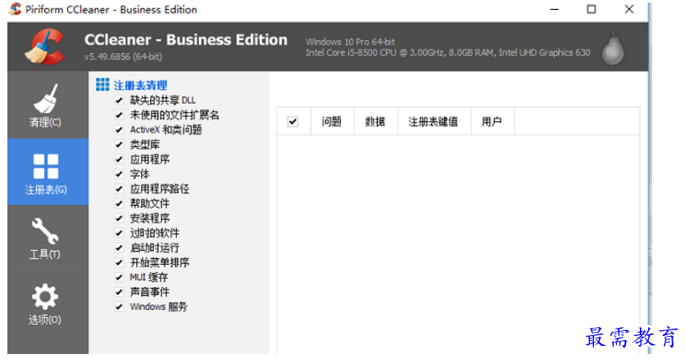Click the Windows 10 Pro 64-bit text
This screenshot has height=363, width=685.
(350, 42)
